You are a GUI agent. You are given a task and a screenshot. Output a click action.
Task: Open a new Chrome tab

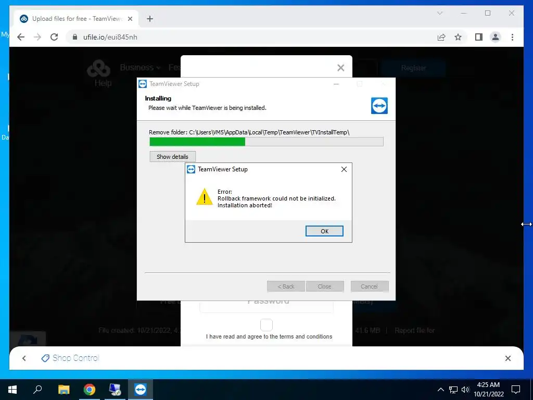click(149, 19)
